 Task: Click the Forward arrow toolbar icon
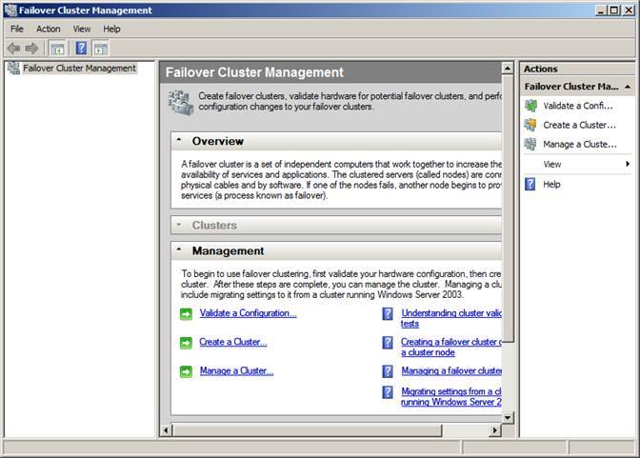click(31, 49)
